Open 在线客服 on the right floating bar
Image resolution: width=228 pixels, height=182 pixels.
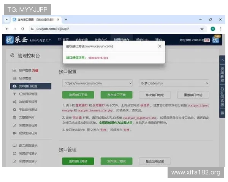(x=222, y=97)
